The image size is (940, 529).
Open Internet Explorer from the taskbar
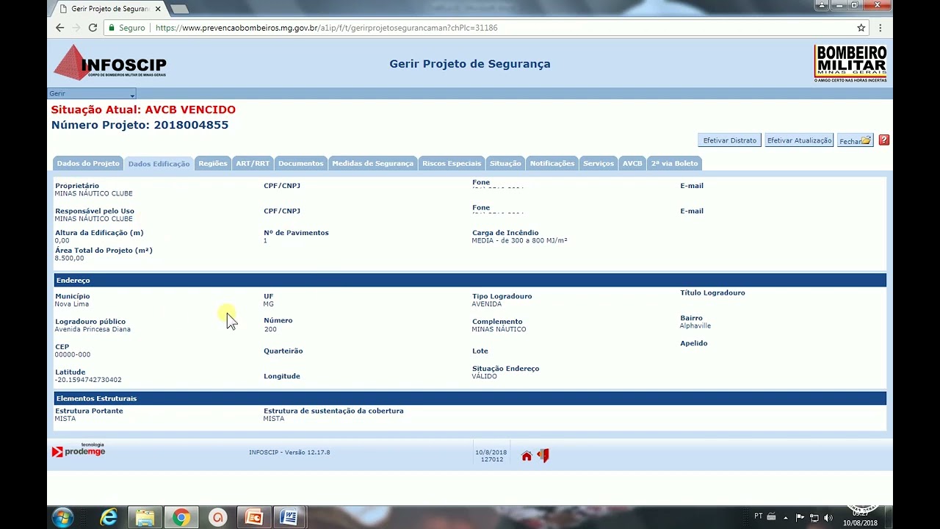pos(109,517)
